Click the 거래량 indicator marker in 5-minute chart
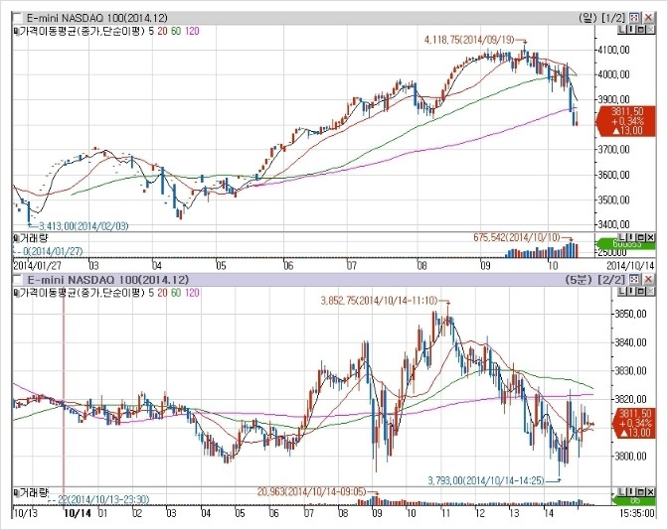Screen dimensions: 668x530 (16, 492)
